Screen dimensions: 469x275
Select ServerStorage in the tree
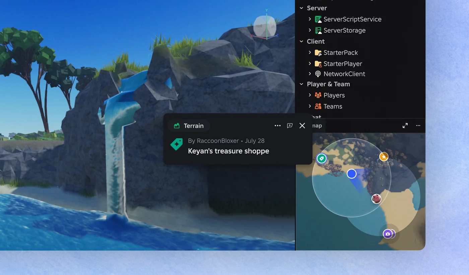click(344, 30)
